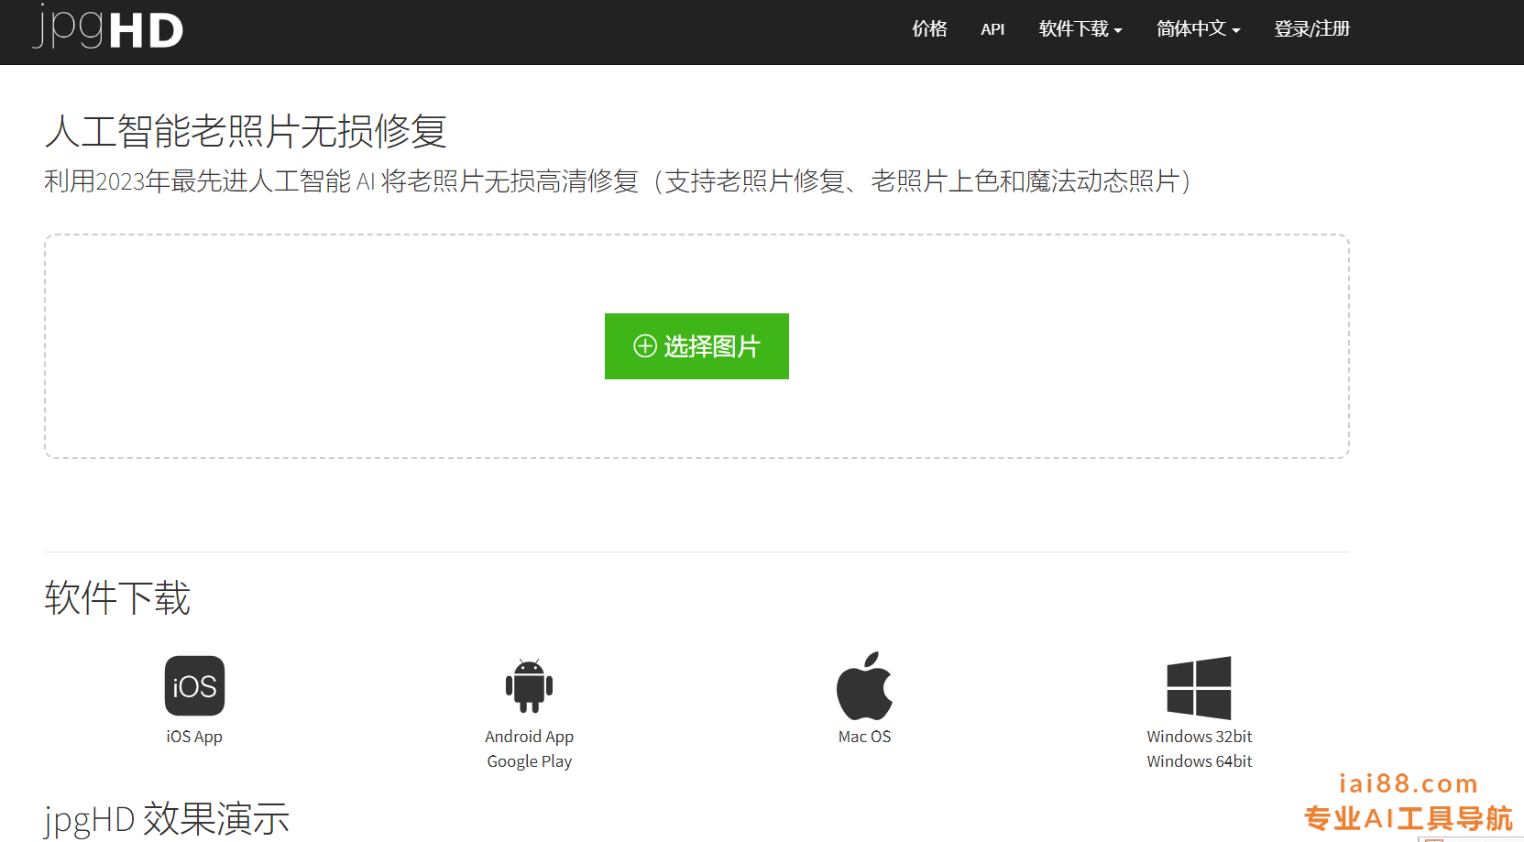This screenshot has height=842, width=1524.
Task: Click the Apple logo icon
Action: 864,685
